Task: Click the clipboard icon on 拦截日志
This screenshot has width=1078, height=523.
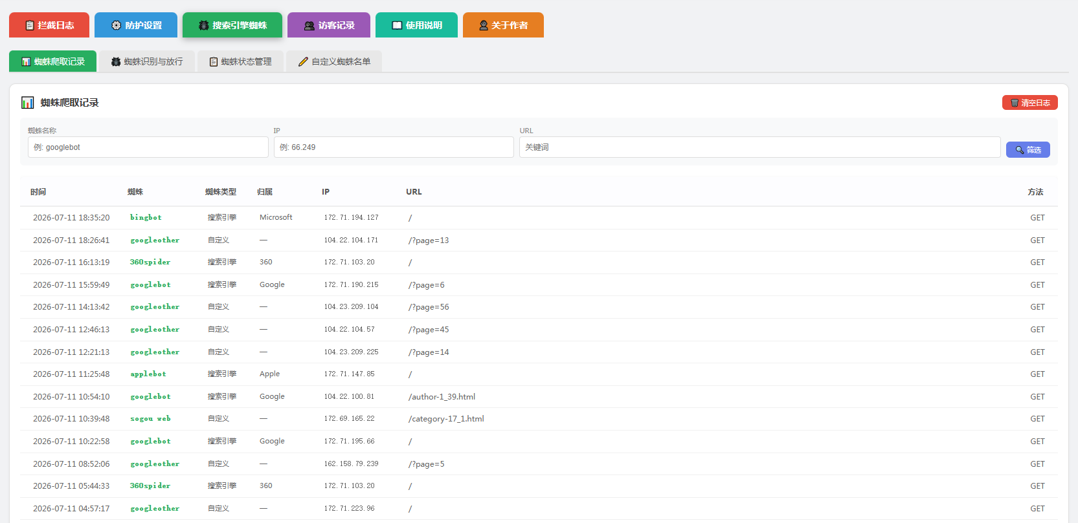Action: click(x=30, y=25)
